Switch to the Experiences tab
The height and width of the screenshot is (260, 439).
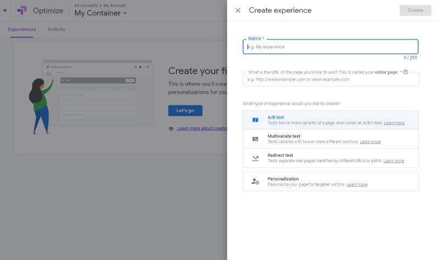(22, 29)
